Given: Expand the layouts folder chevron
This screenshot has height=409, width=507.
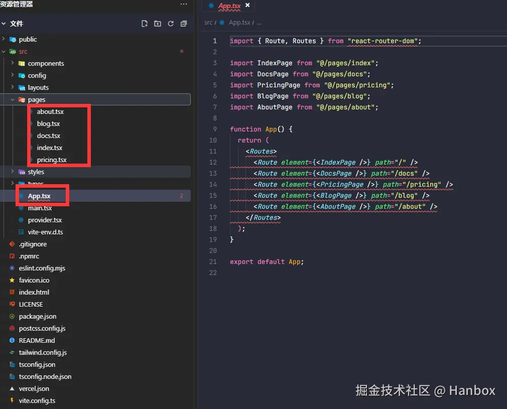Looking at the screenshot, I should [x=12, y=87].
